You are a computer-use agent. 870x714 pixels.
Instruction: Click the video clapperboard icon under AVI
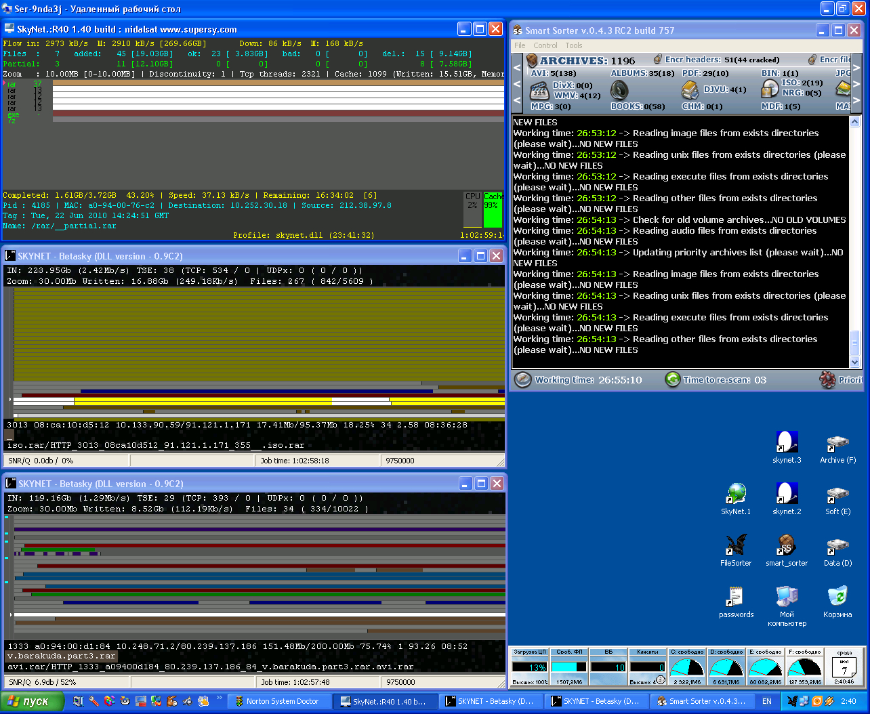click(x=539, y=90)
